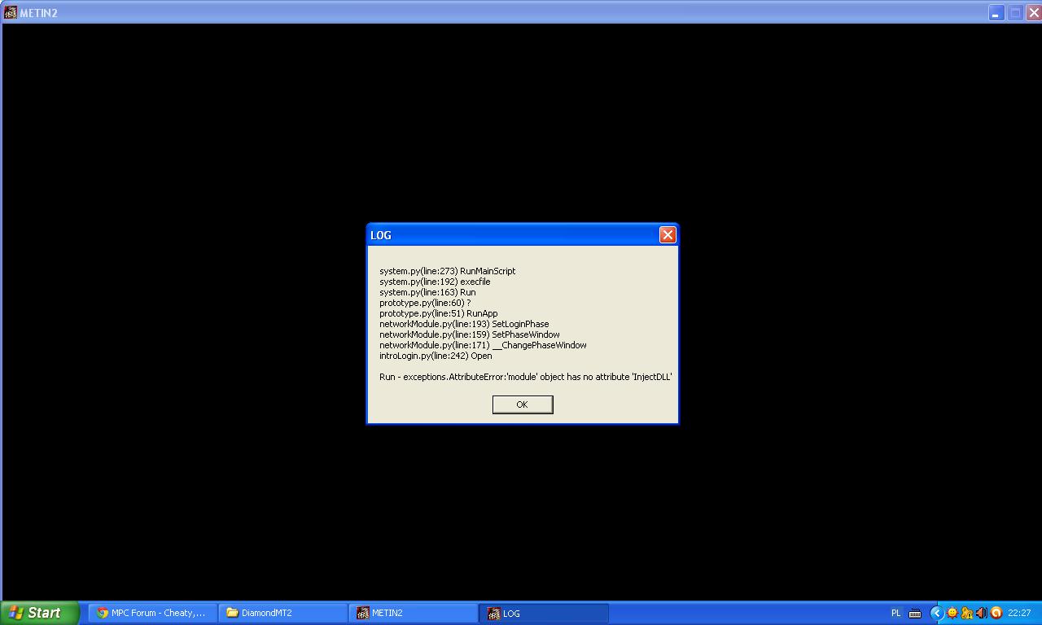Viewport: 1042px width, 625px height.
Task: Collapse hidden tray icons arrow
Action: [936, 613]
